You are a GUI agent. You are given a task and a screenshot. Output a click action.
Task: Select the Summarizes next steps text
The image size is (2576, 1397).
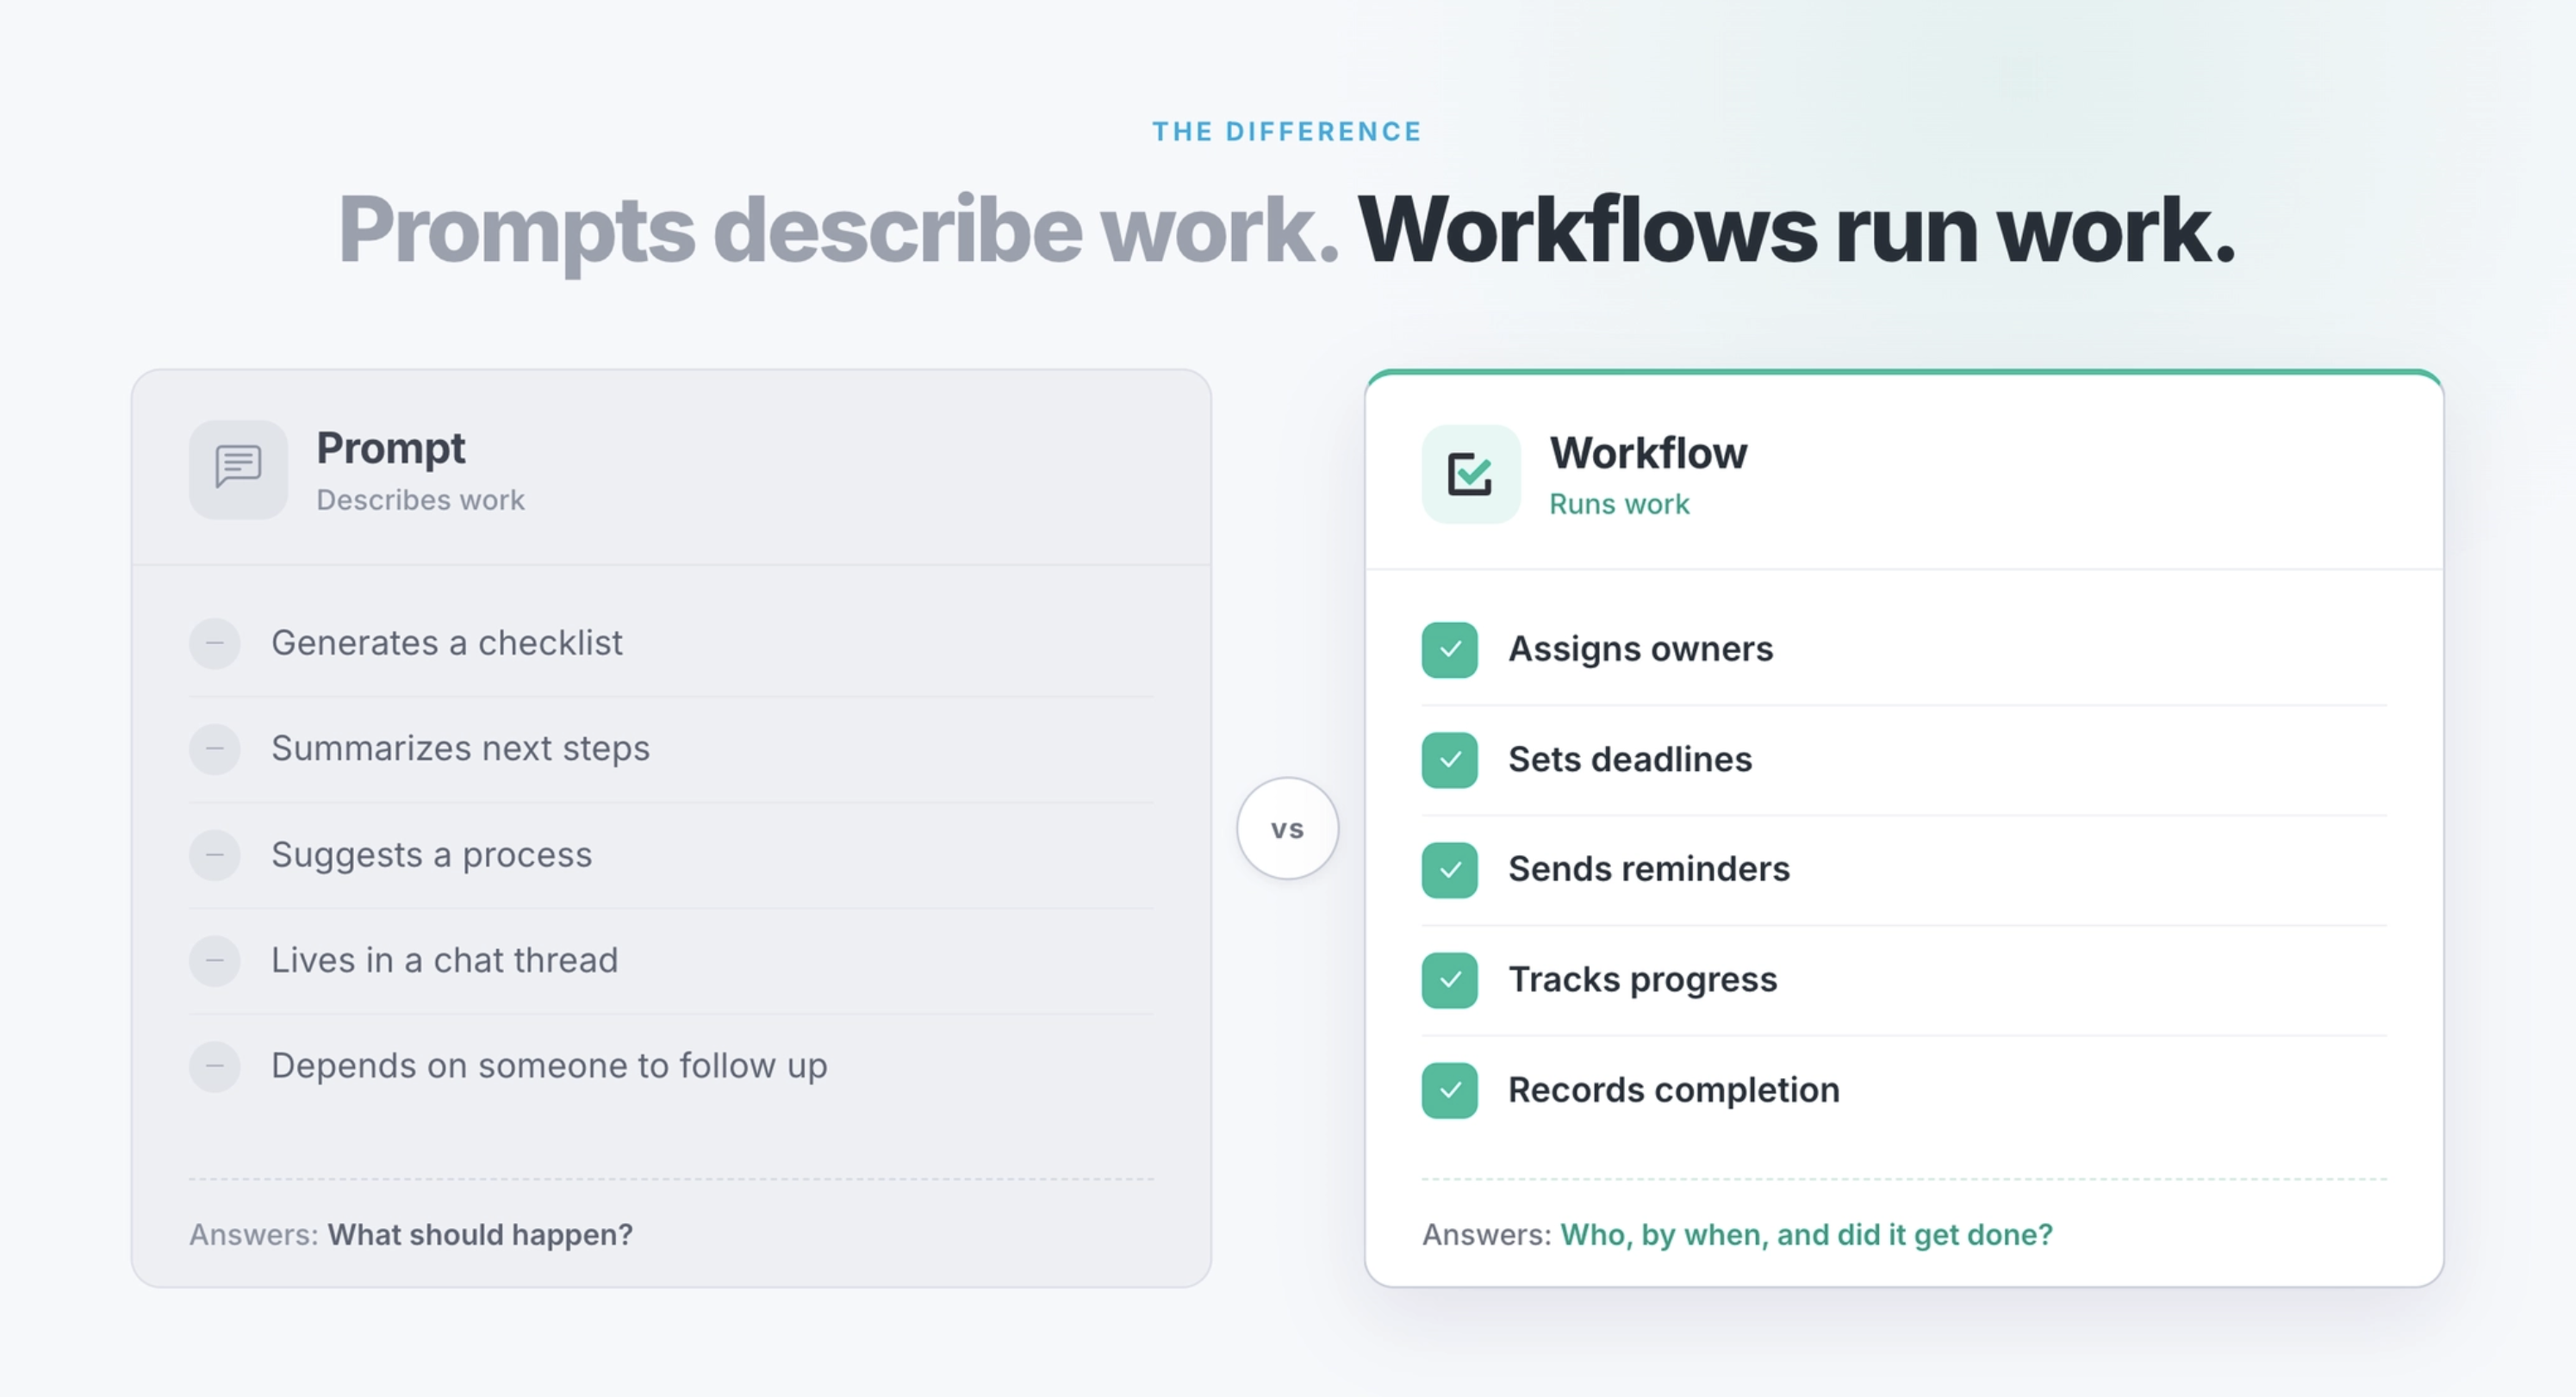[x=460, y=749]
